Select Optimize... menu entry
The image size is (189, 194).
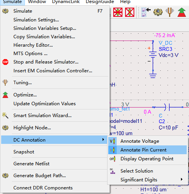click(55, 95)
